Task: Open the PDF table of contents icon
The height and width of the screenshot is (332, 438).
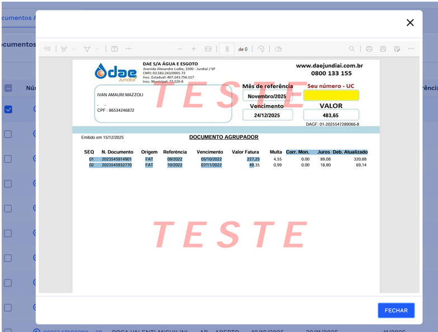Action: pos(47,49)
